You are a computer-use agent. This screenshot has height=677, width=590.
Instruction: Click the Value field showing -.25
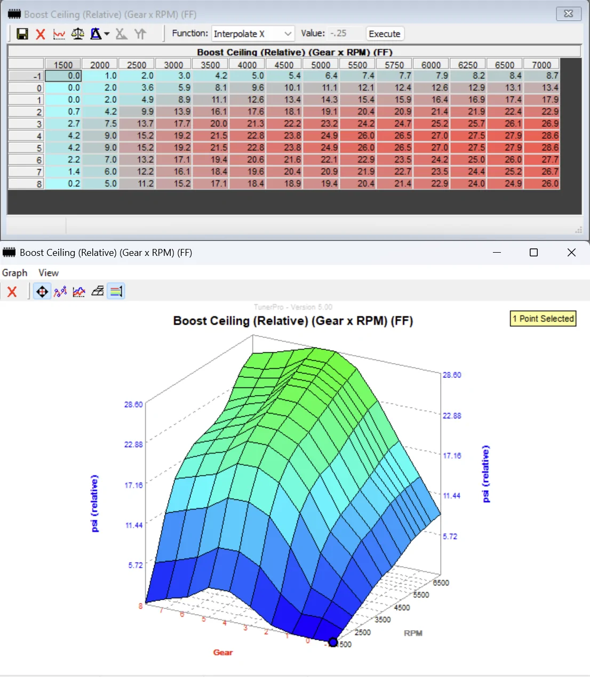(346, 34)
